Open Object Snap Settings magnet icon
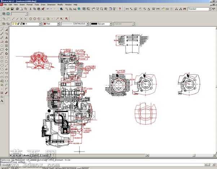Image resolution: width=217 pixels, height=169 pixels. [x=66, y=19]
